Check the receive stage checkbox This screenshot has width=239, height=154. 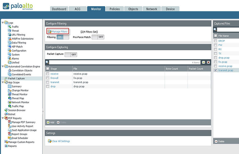(x=48, y=74)
